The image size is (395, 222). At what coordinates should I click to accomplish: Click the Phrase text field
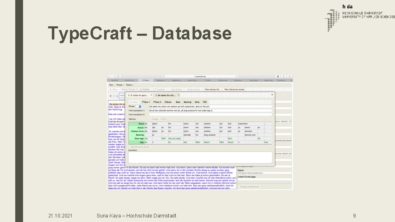[x=210, y=106]
